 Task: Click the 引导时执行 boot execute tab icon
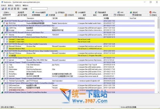click(x=115, y=15)
